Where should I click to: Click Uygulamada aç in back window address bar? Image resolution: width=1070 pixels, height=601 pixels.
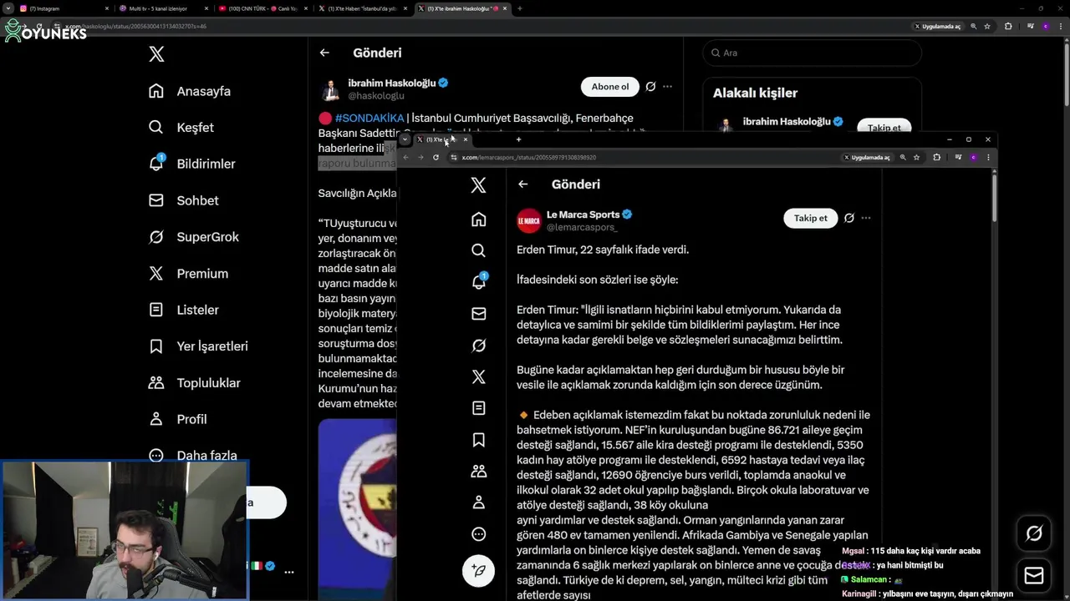point(937,26)
